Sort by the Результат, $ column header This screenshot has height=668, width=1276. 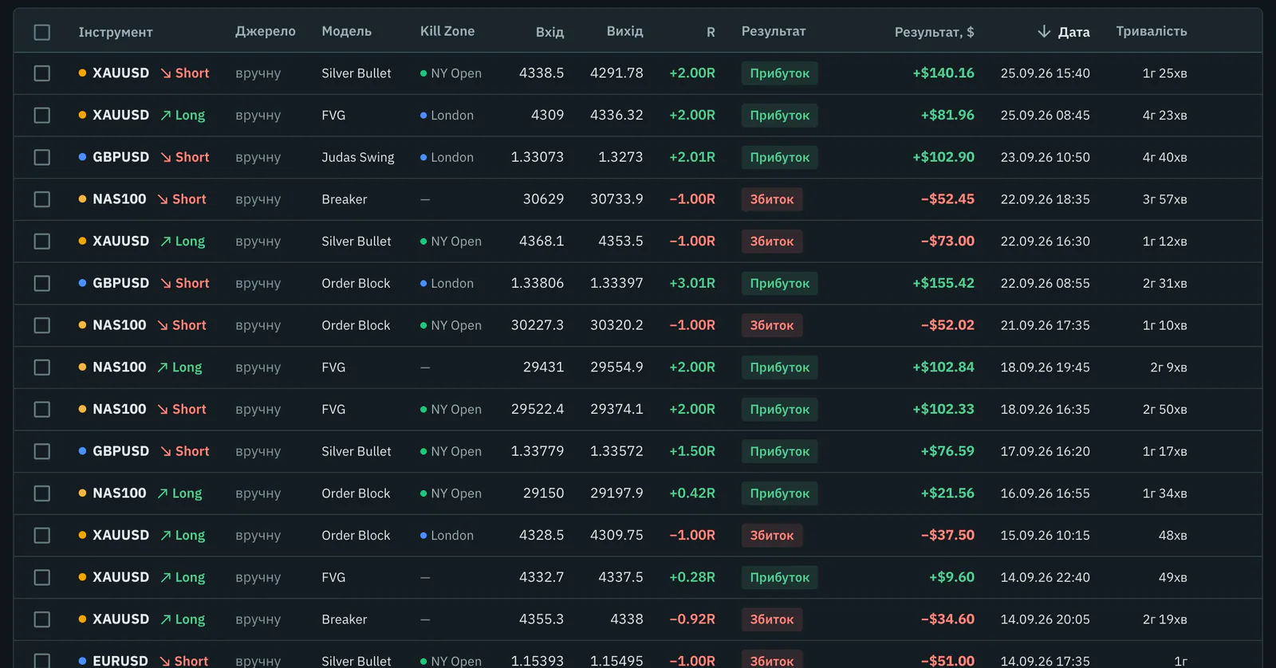934,32
